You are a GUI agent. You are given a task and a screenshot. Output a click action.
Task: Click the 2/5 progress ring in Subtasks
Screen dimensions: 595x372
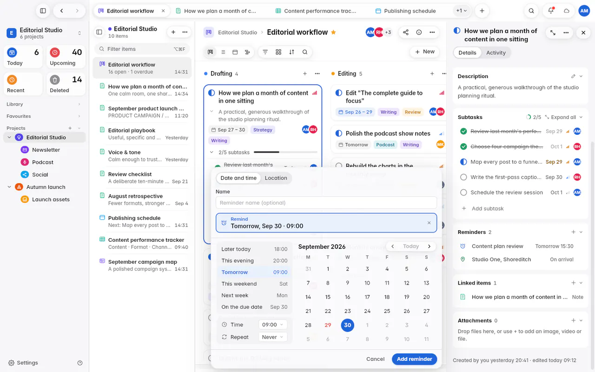(528, 117)
